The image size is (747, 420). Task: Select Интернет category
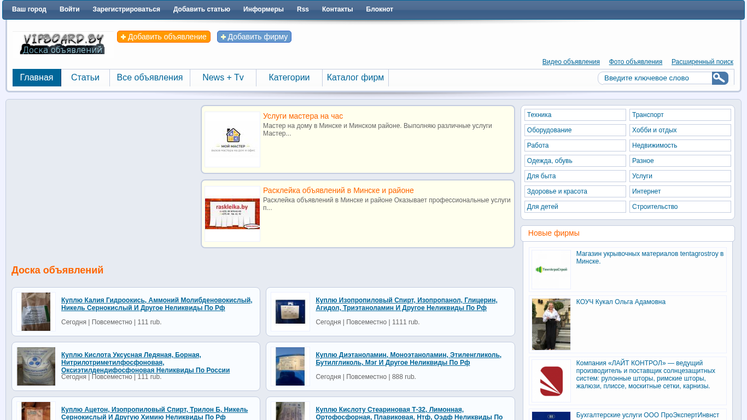(680, 191)
